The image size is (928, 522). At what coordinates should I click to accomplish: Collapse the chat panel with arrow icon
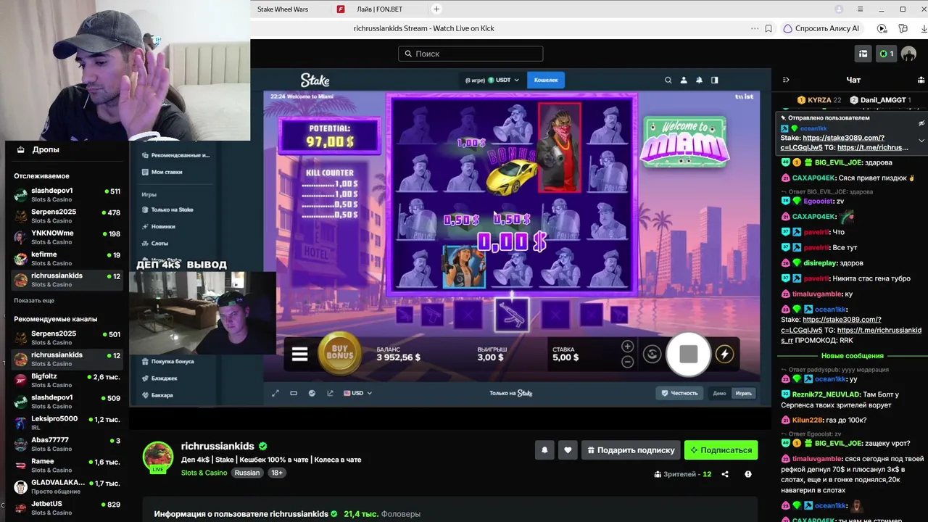[x=785, y=80]
